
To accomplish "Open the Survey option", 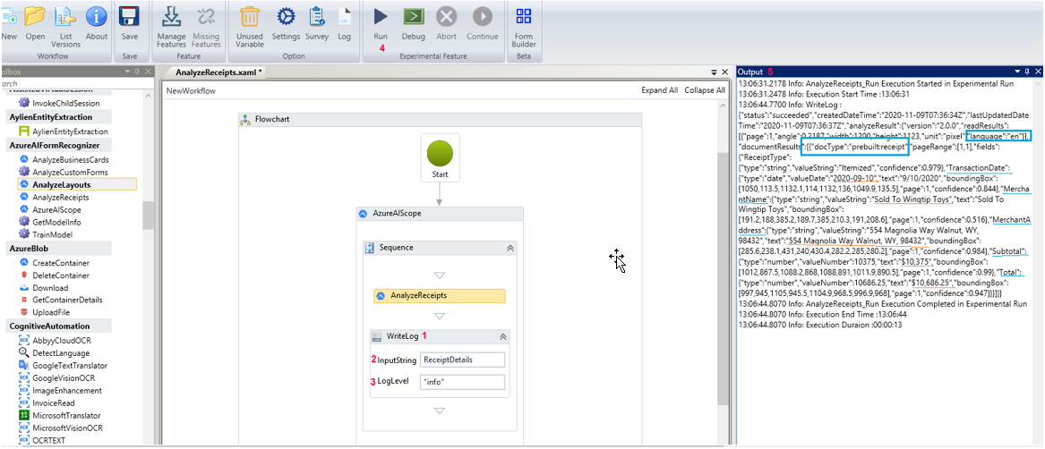I will click(317, 17).
